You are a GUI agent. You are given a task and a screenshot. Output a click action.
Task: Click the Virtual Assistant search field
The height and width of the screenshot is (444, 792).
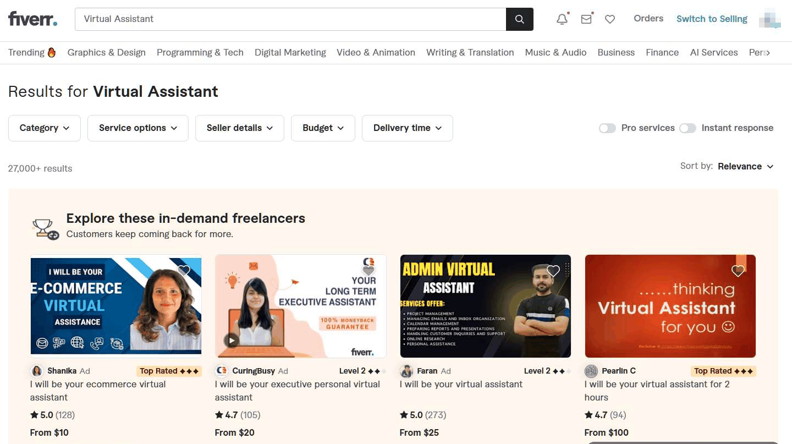290,19
